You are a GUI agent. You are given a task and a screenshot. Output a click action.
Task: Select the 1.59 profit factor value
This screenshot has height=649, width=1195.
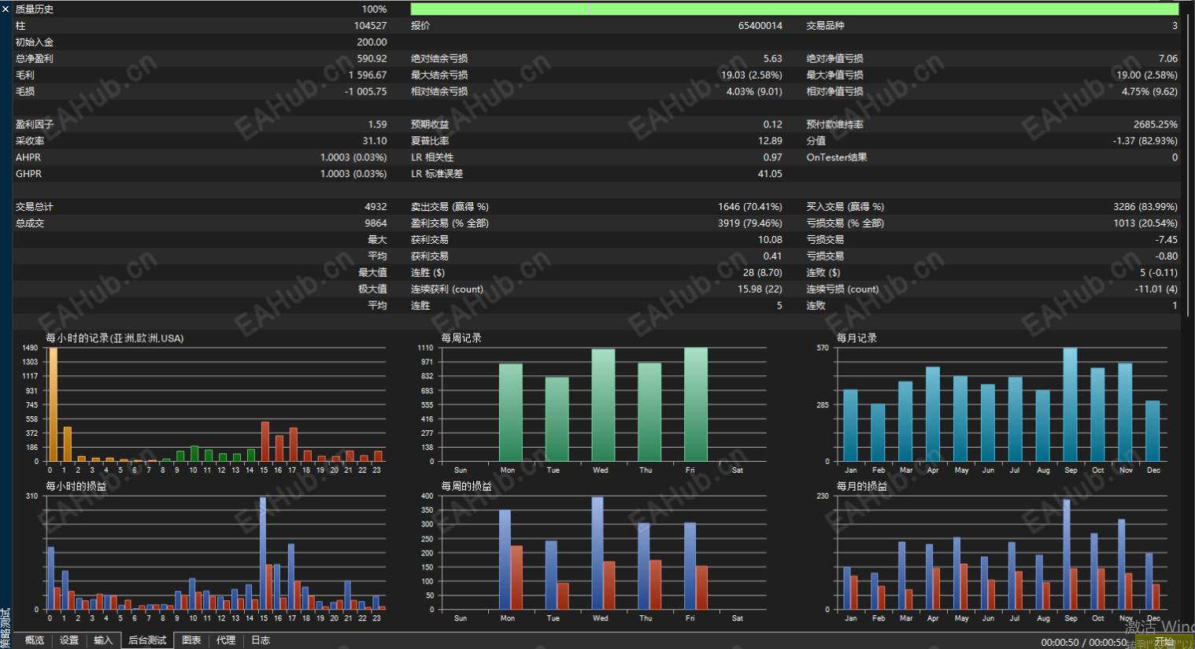(377, 124)
